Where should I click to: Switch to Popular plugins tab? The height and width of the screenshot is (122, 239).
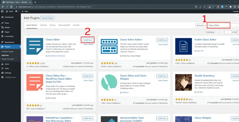(x=53, y=25)
